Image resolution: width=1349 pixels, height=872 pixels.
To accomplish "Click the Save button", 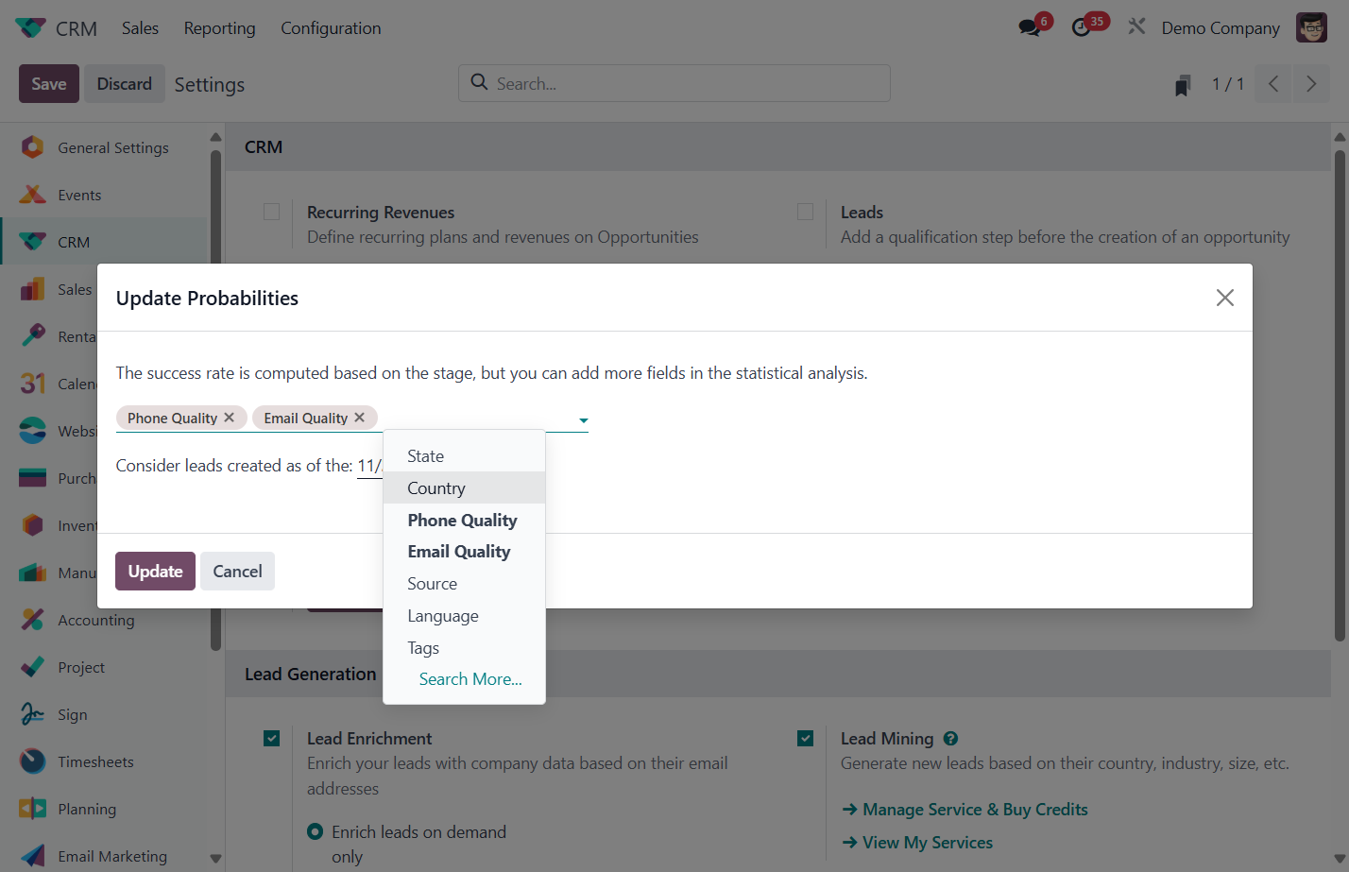I will tap(49, 84).
